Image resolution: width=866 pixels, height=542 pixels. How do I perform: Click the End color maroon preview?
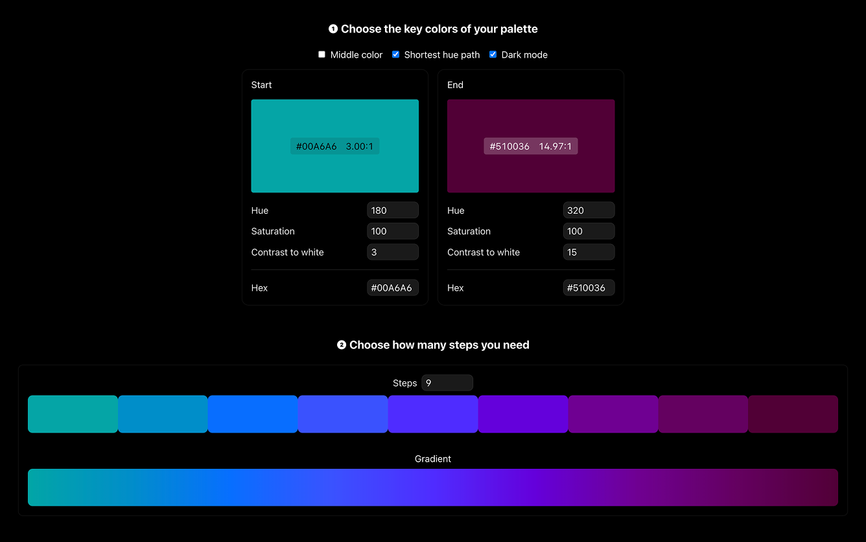tap(530, 123)
